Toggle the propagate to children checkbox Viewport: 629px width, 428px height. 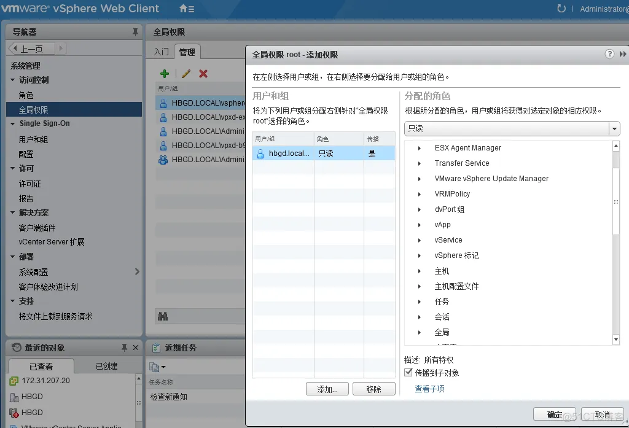[408, 373]
